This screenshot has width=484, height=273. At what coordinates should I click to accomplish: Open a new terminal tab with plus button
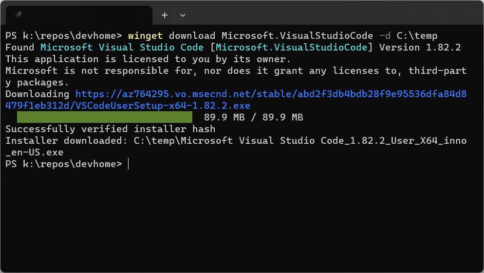pos(165,15)
